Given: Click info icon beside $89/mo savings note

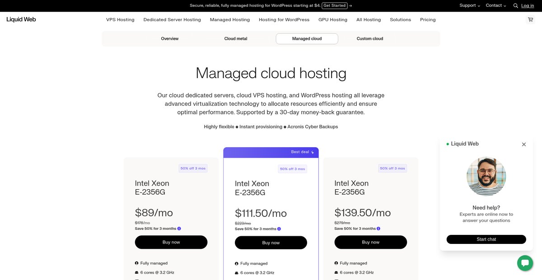Looking at the screenshot, I should tap(179, 229).
